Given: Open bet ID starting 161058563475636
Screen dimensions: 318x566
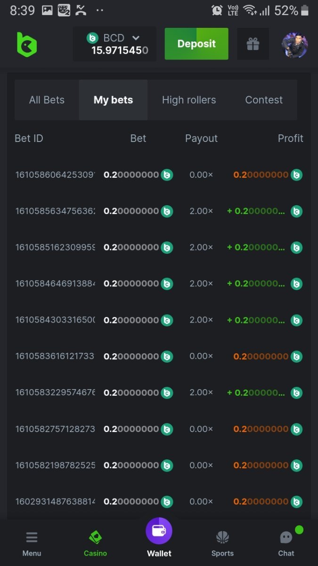Looking at the screenshot, I should (x=55, y=211).
